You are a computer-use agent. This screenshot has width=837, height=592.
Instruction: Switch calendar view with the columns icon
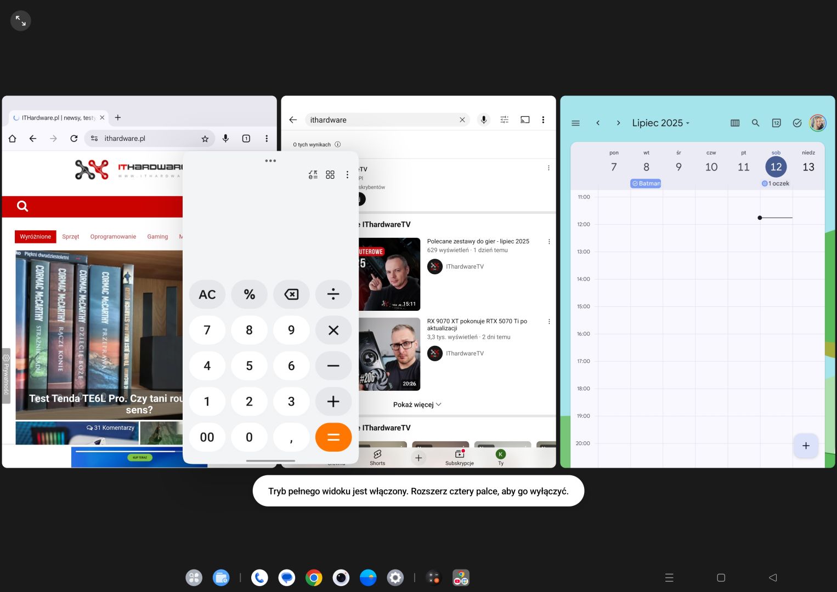click(x=735, y=123)
